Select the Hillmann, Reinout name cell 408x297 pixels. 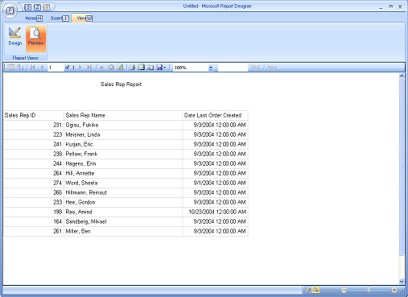(123, 192)
